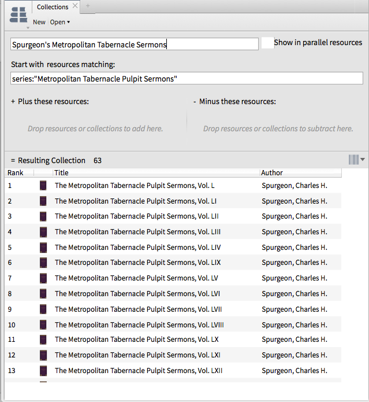Close the Collections tab

click(x=75, y=6)
